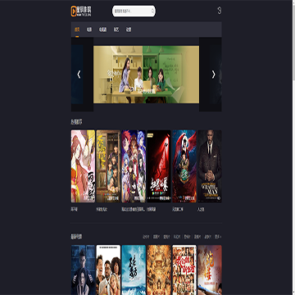
Task: Open the pink anime girl poster
Action: [x=83, y=166]
